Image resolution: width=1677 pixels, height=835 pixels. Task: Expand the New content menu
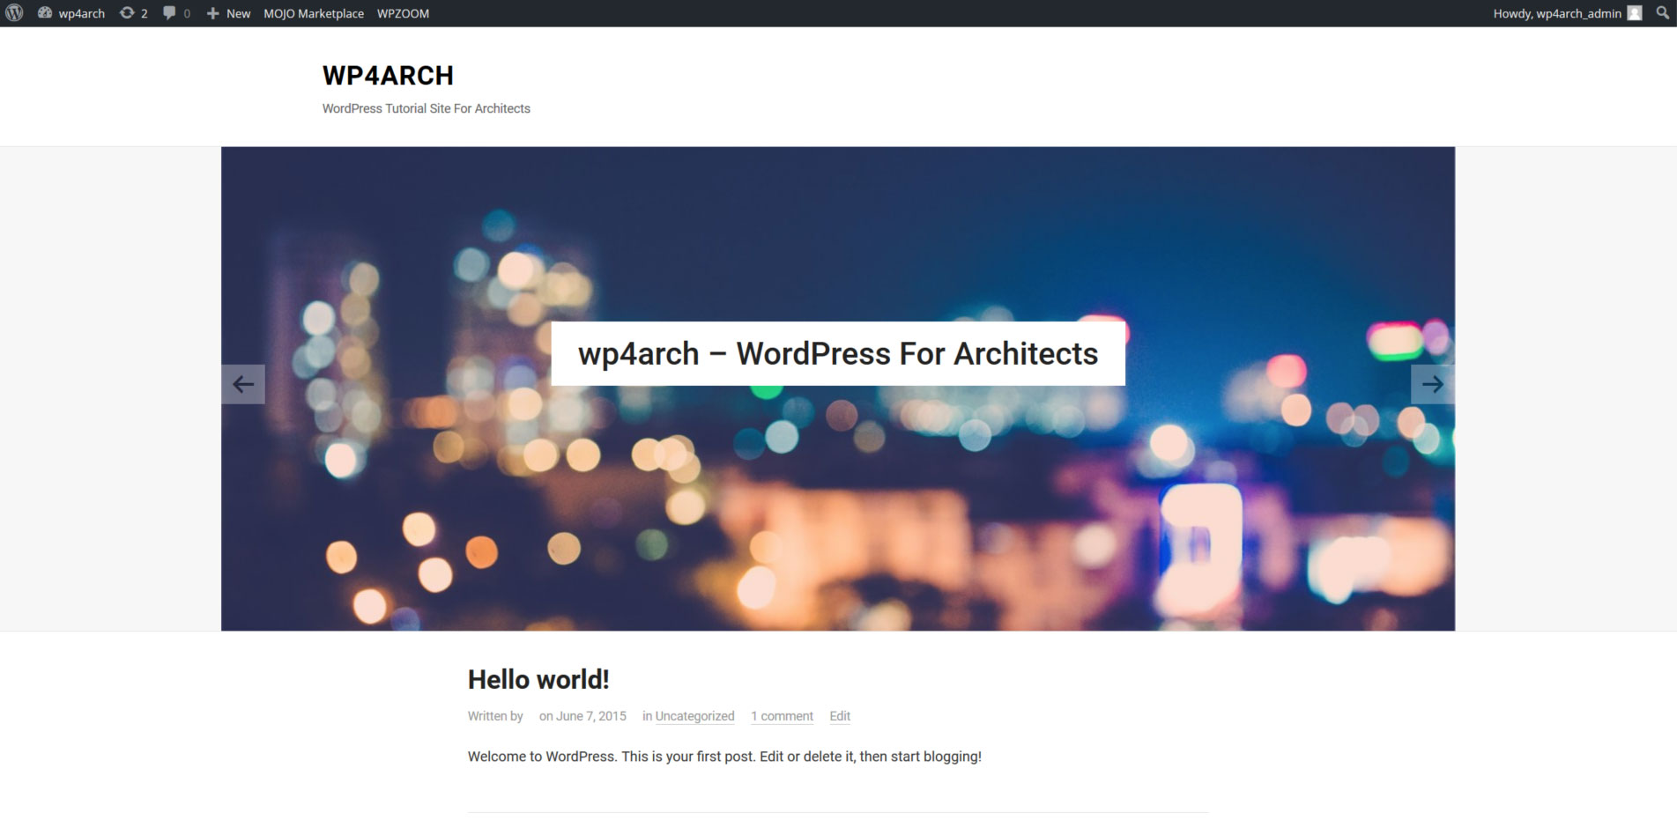pos(228,13)
